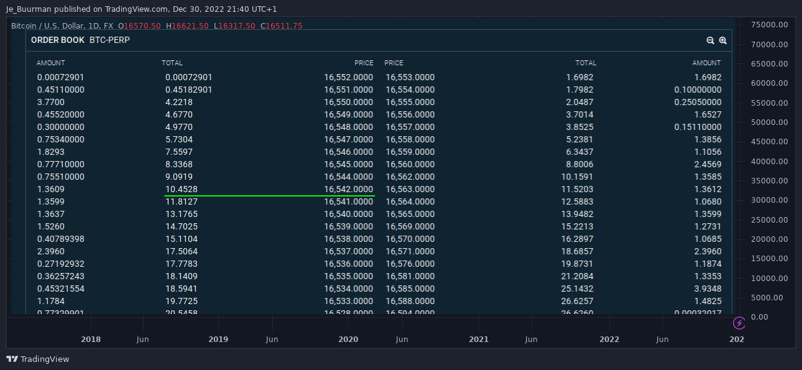Click ask amount 0.25050000
This screenshot has height=370, width=802.
[698, 102]
